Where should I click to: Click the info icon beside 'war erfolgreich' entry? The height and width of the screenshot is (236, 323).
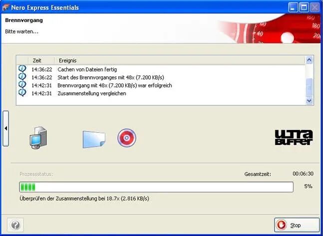pos(22,84)
